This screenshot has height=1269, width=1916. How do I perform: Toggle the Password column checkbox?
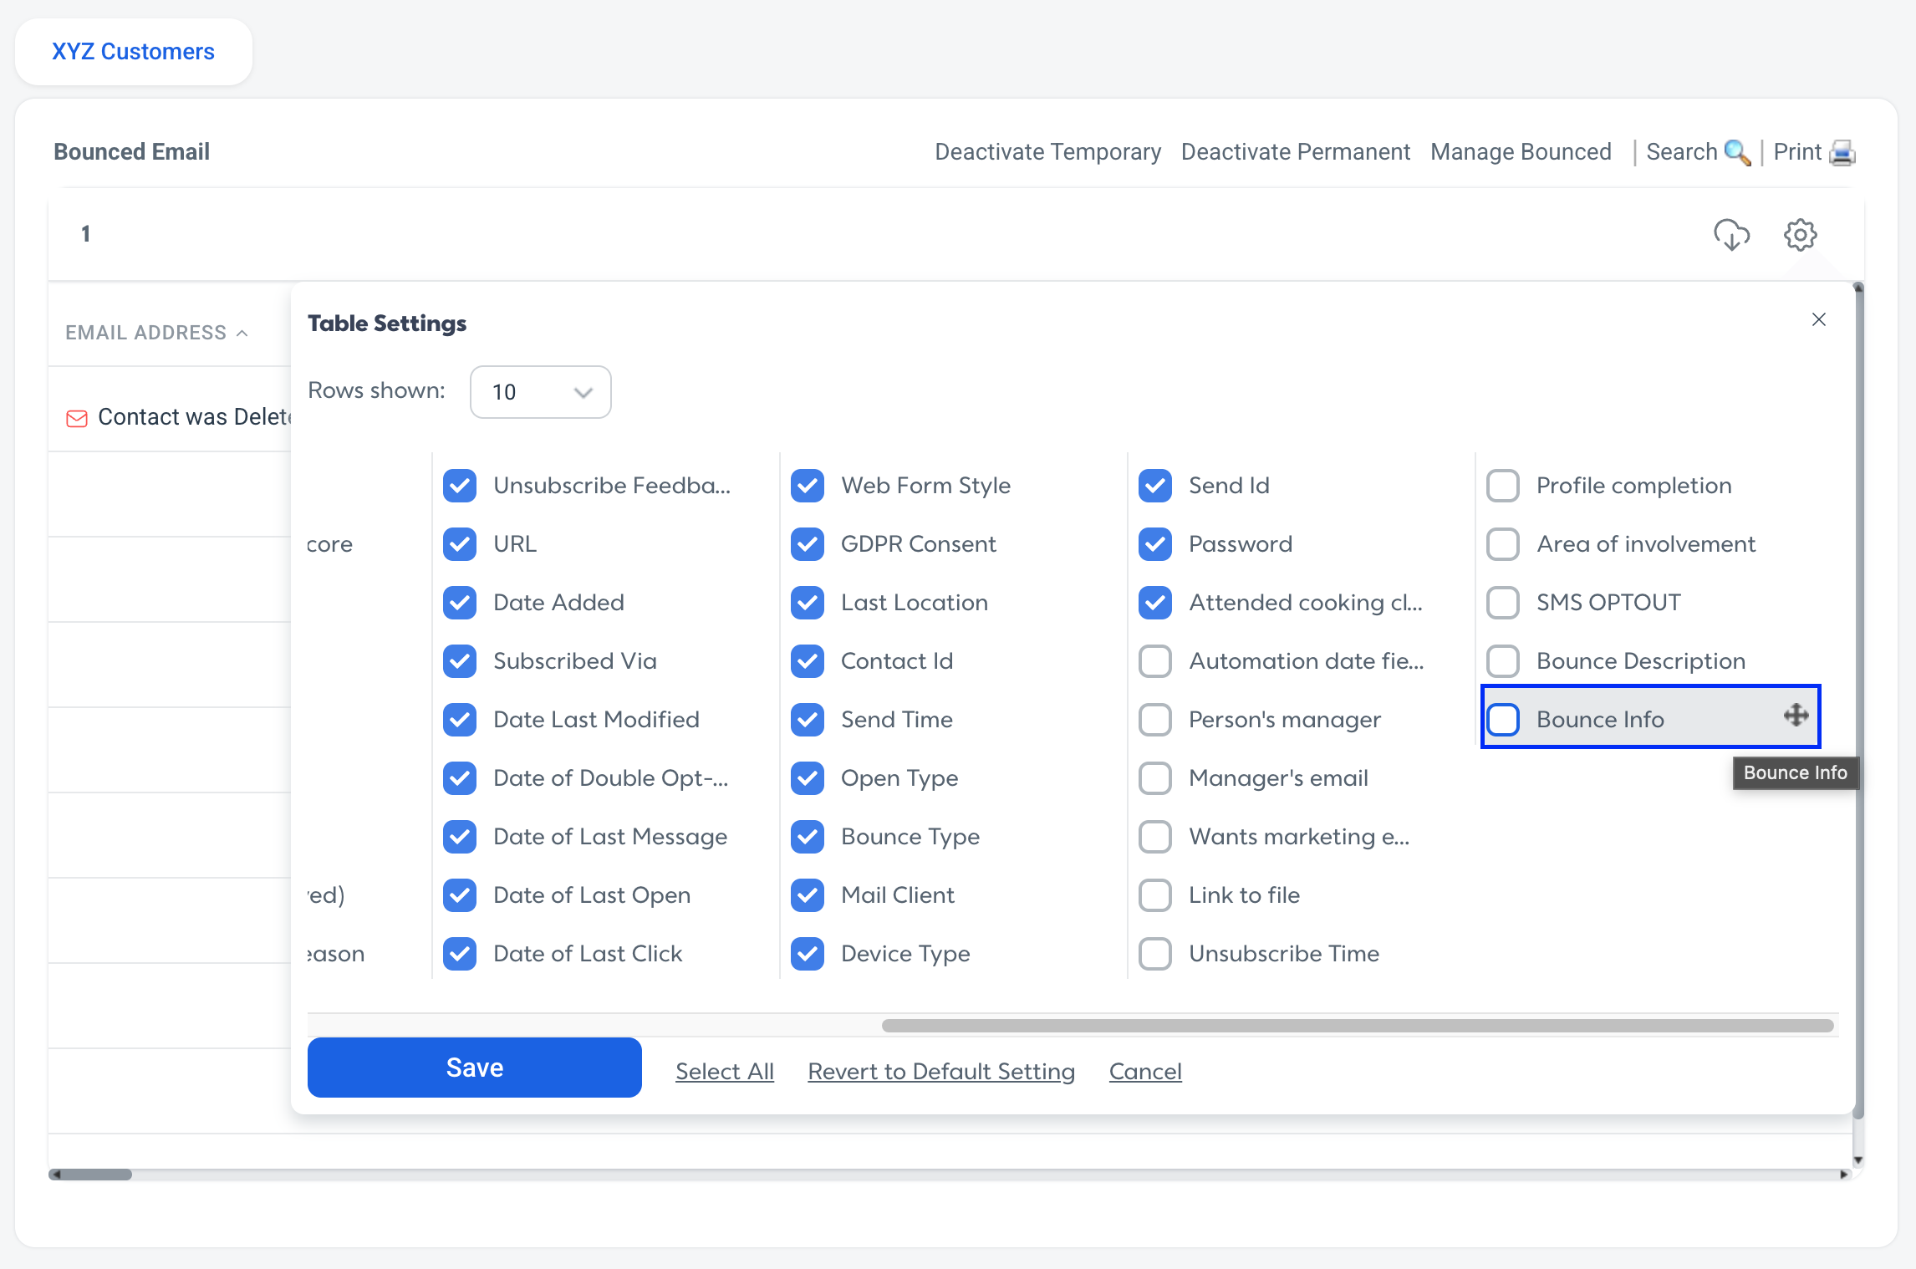pyautogui.click(x=1155, y=544)
